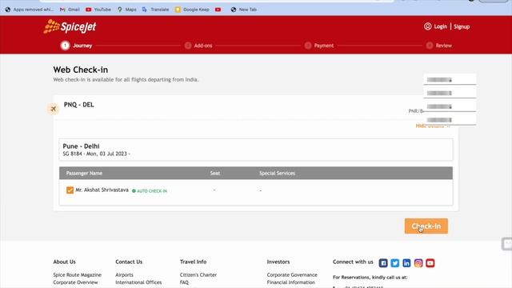
Task: Open Corporate Governance footer link
Action: pyautogui.click(x=292, y=275)
